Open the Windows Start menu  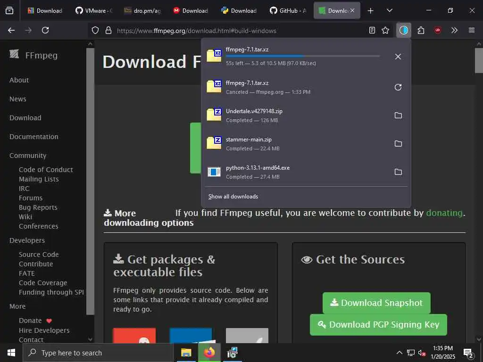pyautogui.click(x=11, y=353)
